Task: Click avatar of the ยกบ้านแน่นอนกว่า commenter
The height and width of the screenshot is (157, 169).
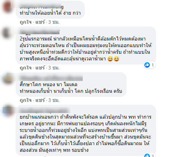Action: [7, 111]
